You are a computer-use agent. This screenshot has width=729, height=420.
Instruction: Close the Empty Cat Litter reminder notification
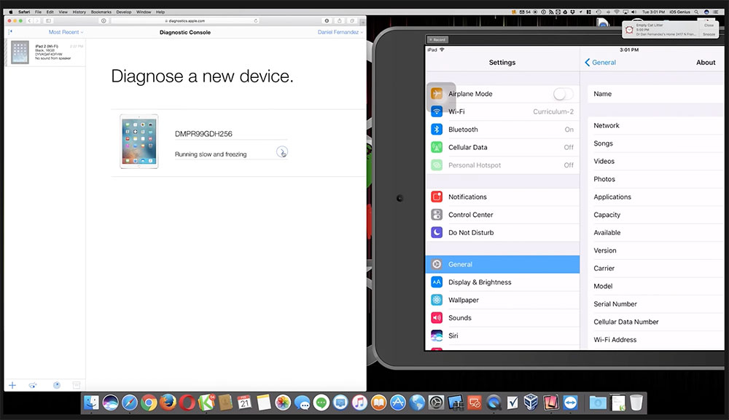pyautogui.click(x=709, y=25)
